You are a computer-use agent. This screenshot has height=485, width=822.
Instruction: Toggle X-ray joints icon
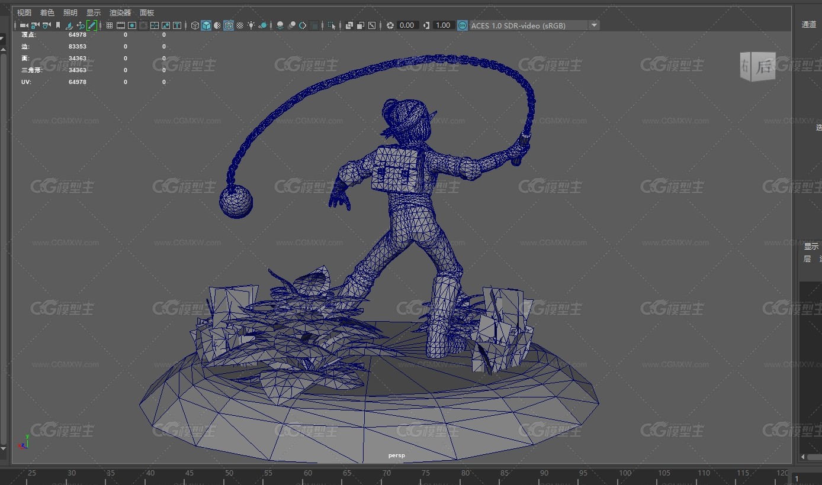(372, 25)
